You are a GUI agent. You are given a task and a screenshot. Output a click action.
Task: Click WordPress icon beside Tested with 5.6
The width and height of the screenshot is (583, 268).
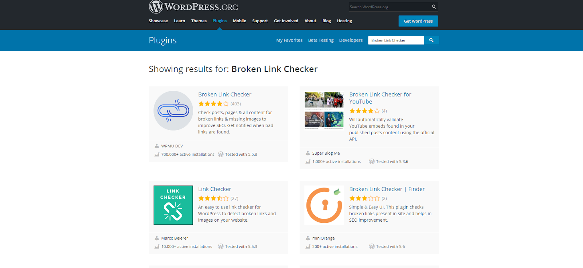point(372,246)
